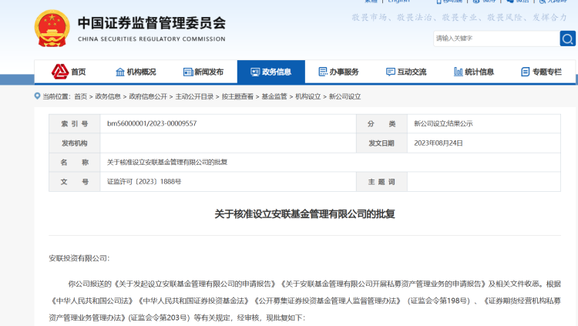Go to 首页 in the breadcrumb

pyautogui.click(x=80, y=96)
